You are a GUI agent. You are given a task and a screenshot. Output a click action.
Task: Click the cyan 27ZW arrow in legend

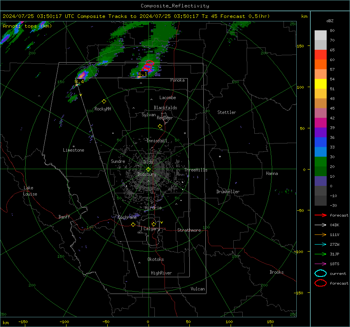pyautogui.click(x=320, y=245)
